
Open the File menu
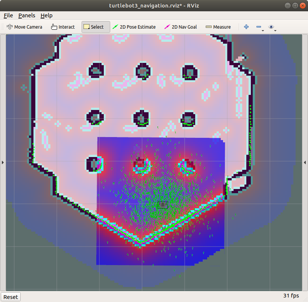8,15
